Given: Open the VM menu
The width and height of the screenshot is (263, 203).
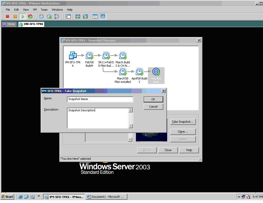Looking at the screenshot, I should point(35,10).
